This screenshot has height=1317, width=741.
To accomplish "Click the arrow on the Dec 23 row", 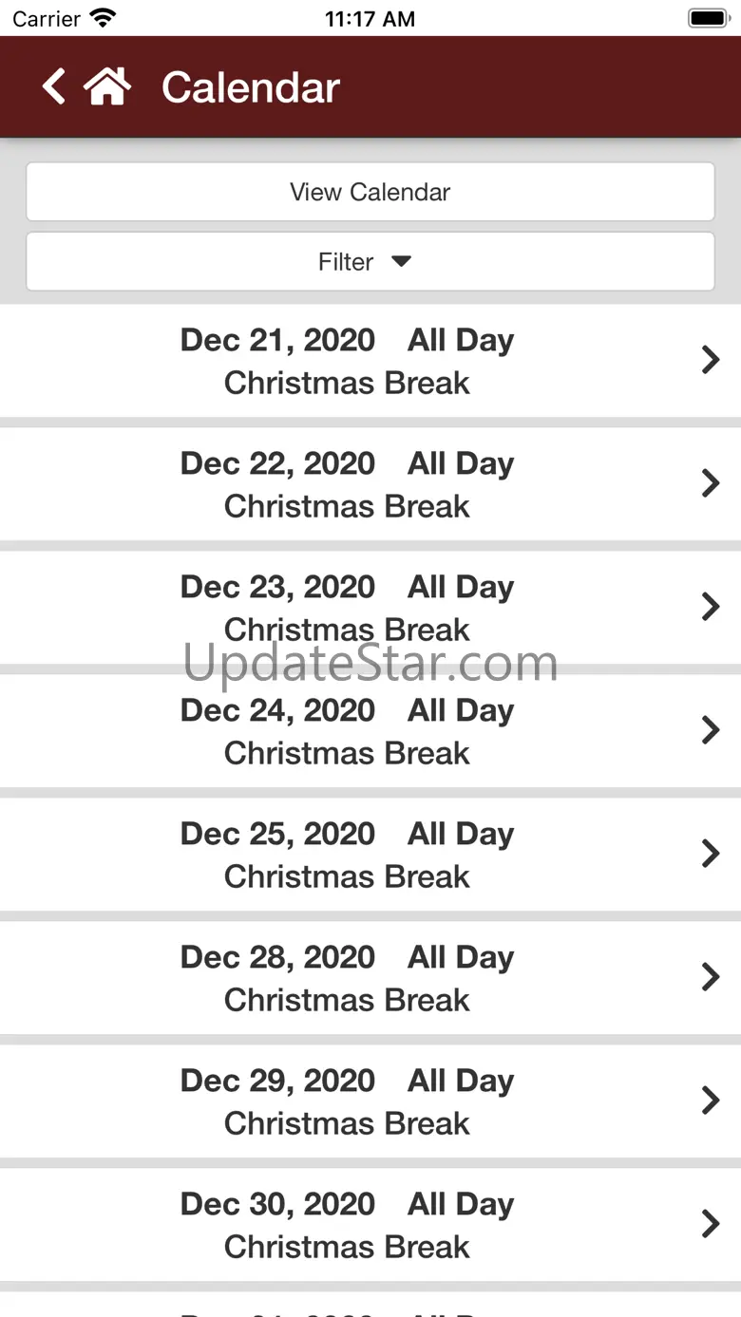I will coord(710,607).
